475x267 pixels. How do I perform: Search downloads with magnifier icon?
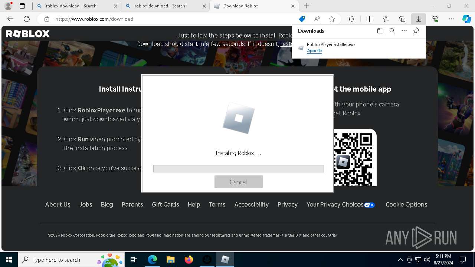(392, 31)
